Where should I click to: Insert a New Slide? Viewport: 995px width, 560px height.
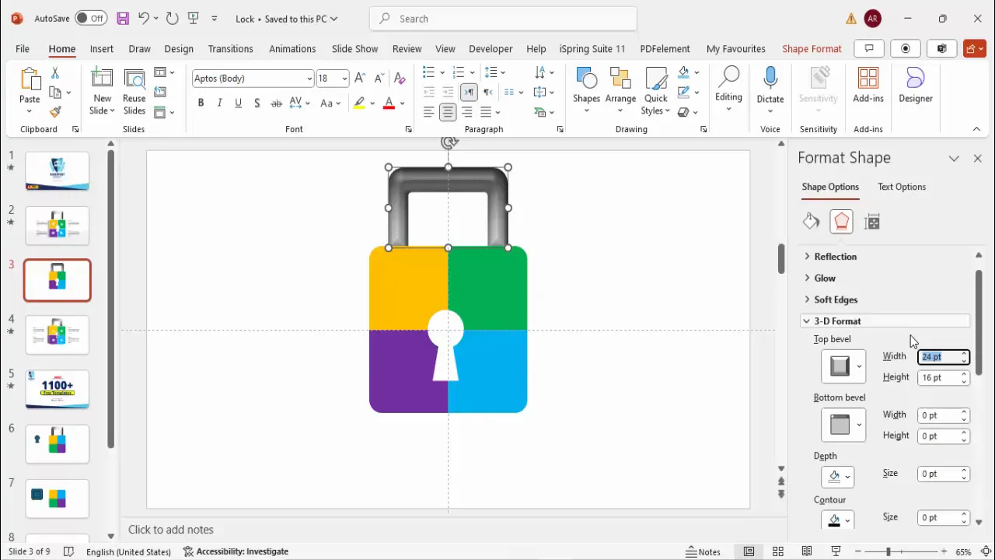(102, 92)
